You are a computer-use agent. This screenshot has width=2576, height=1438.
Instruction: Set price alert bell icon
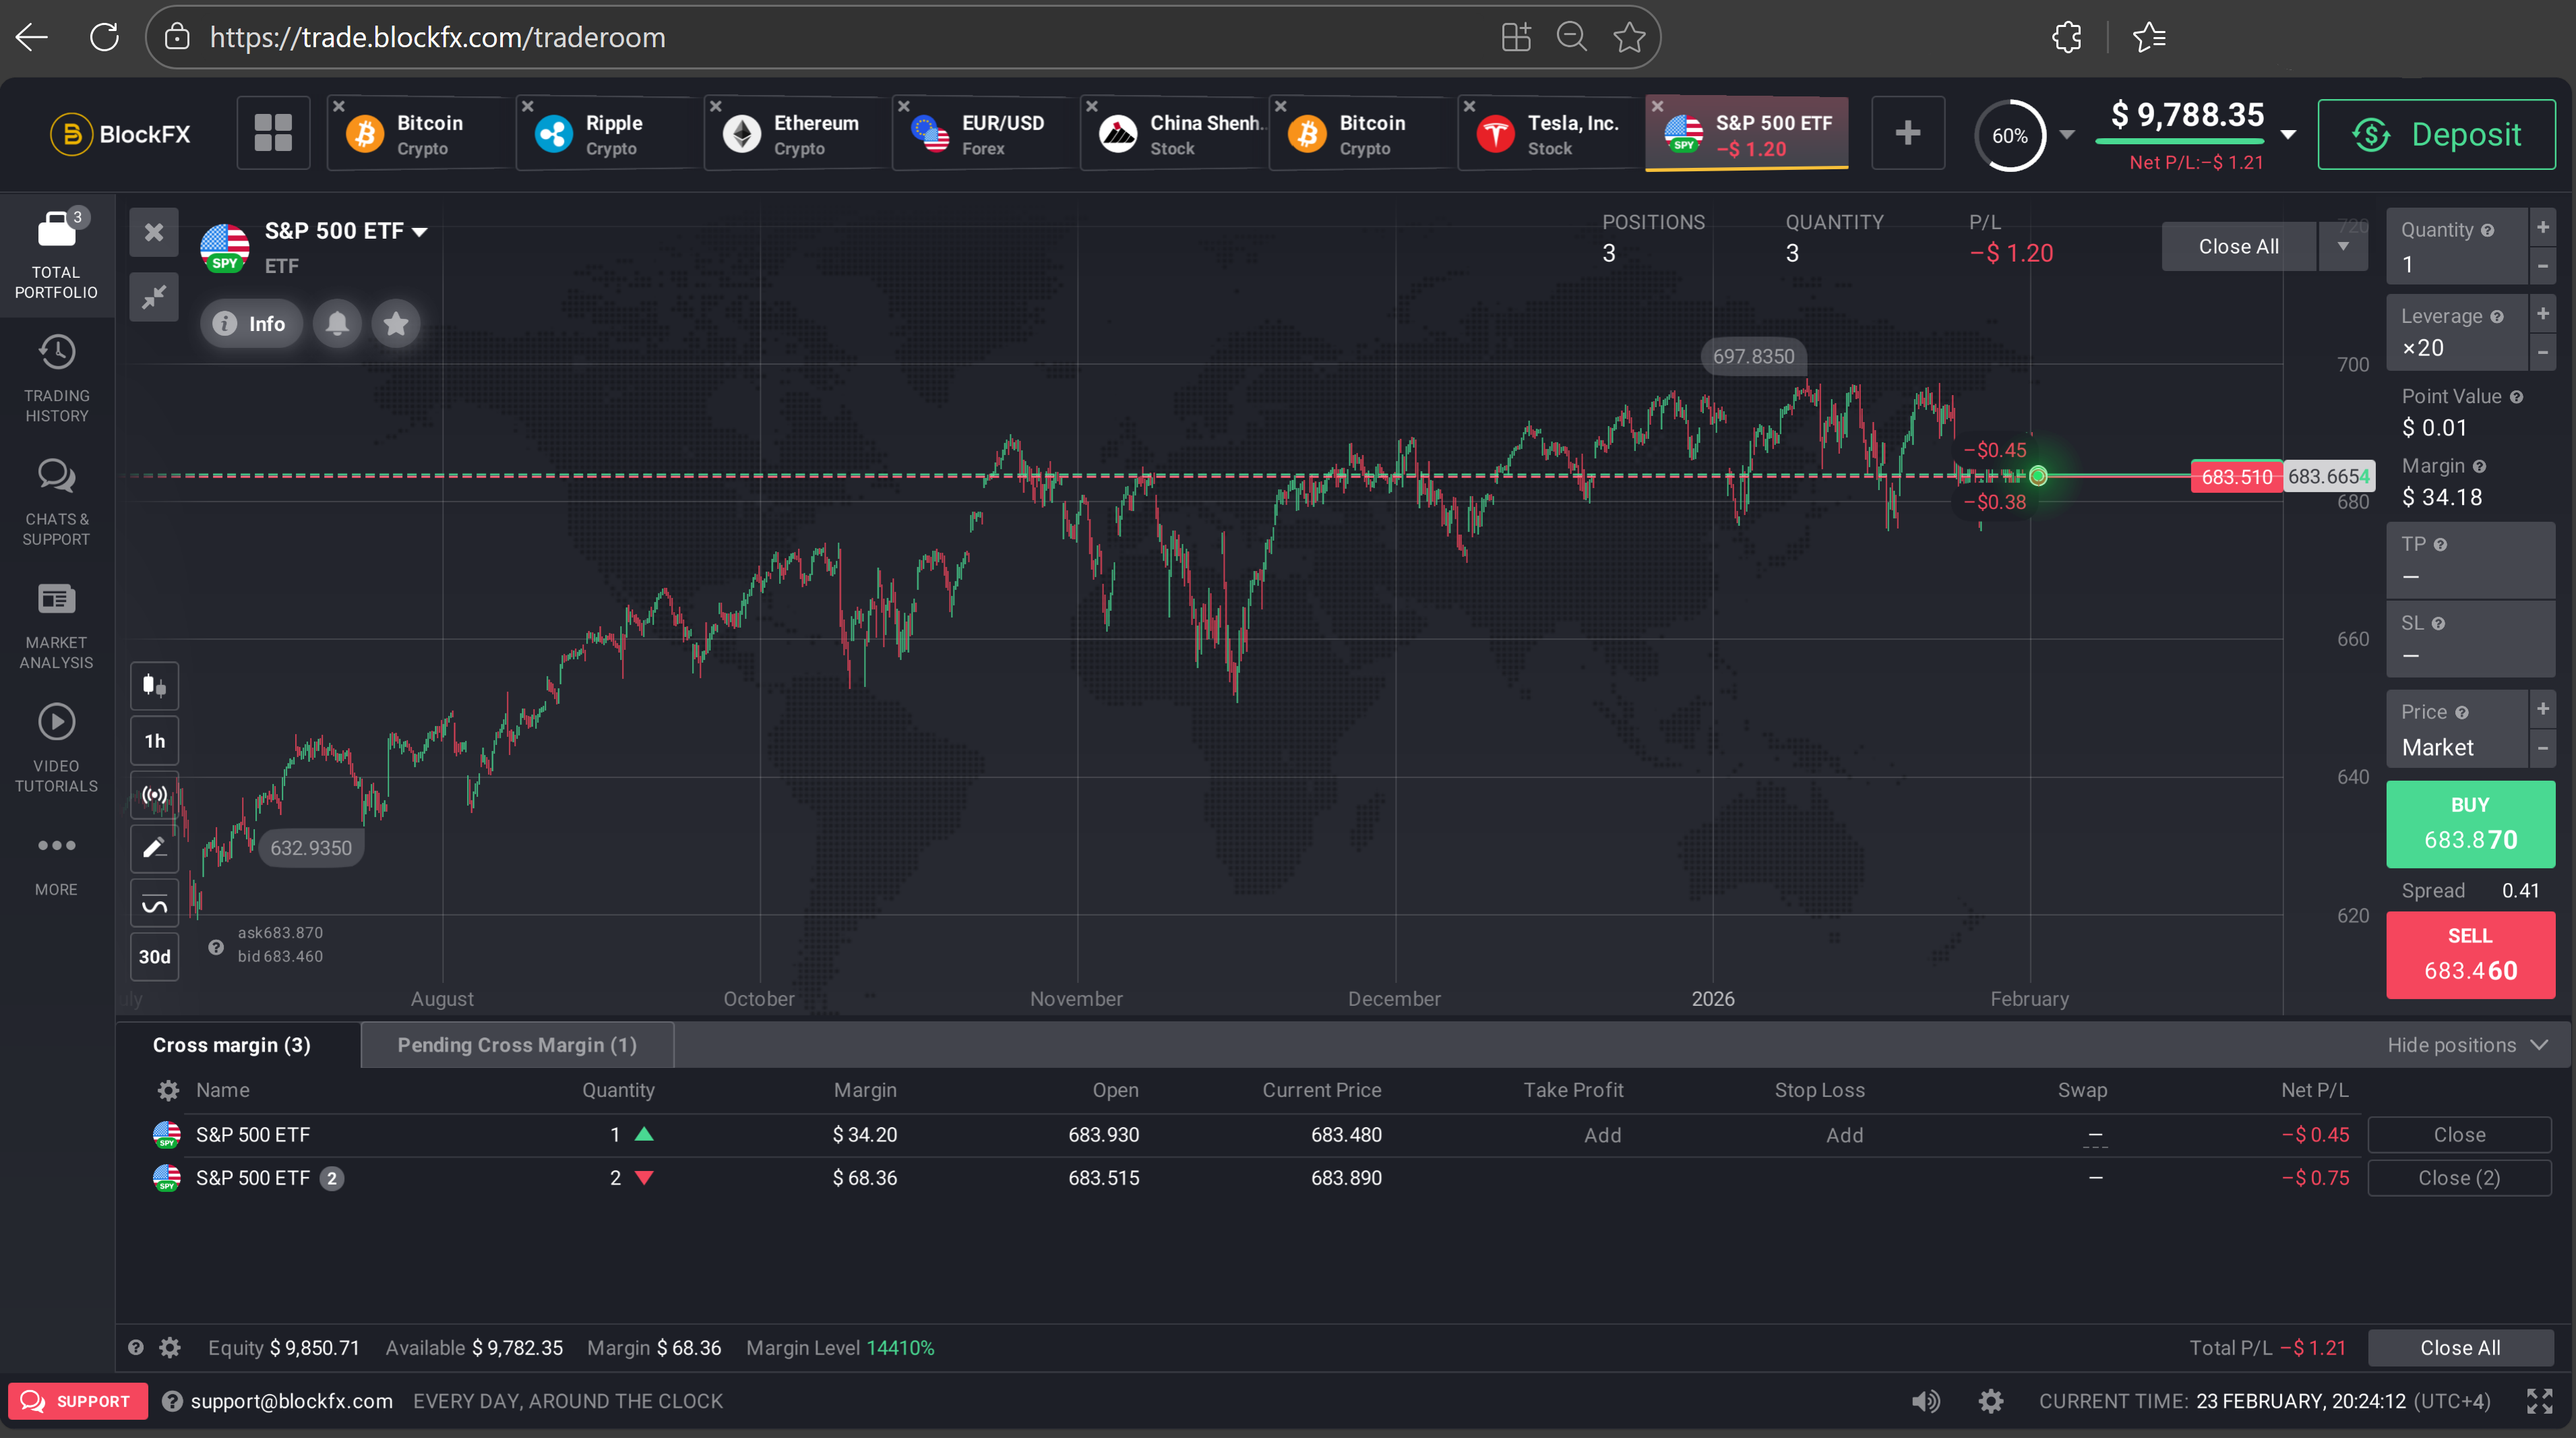(337, 323)
